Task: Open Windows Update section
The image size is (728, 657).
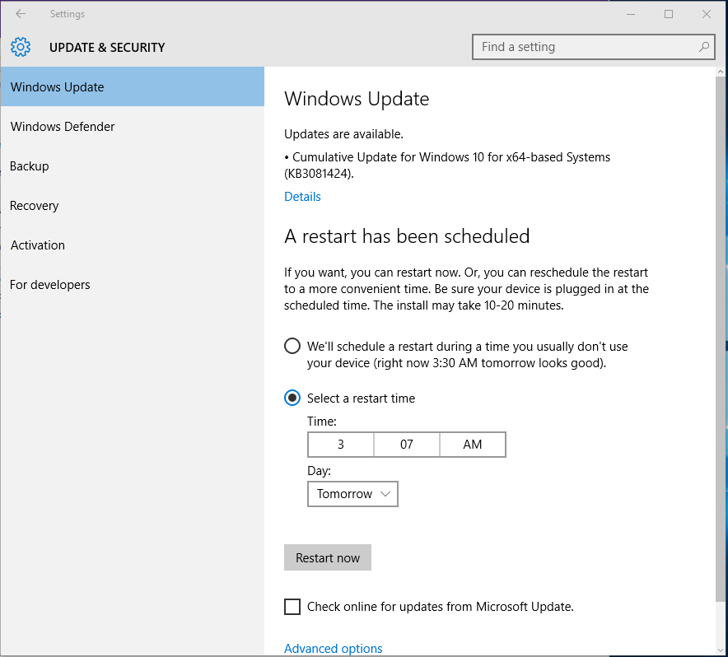Action: (x=133, y=86)
